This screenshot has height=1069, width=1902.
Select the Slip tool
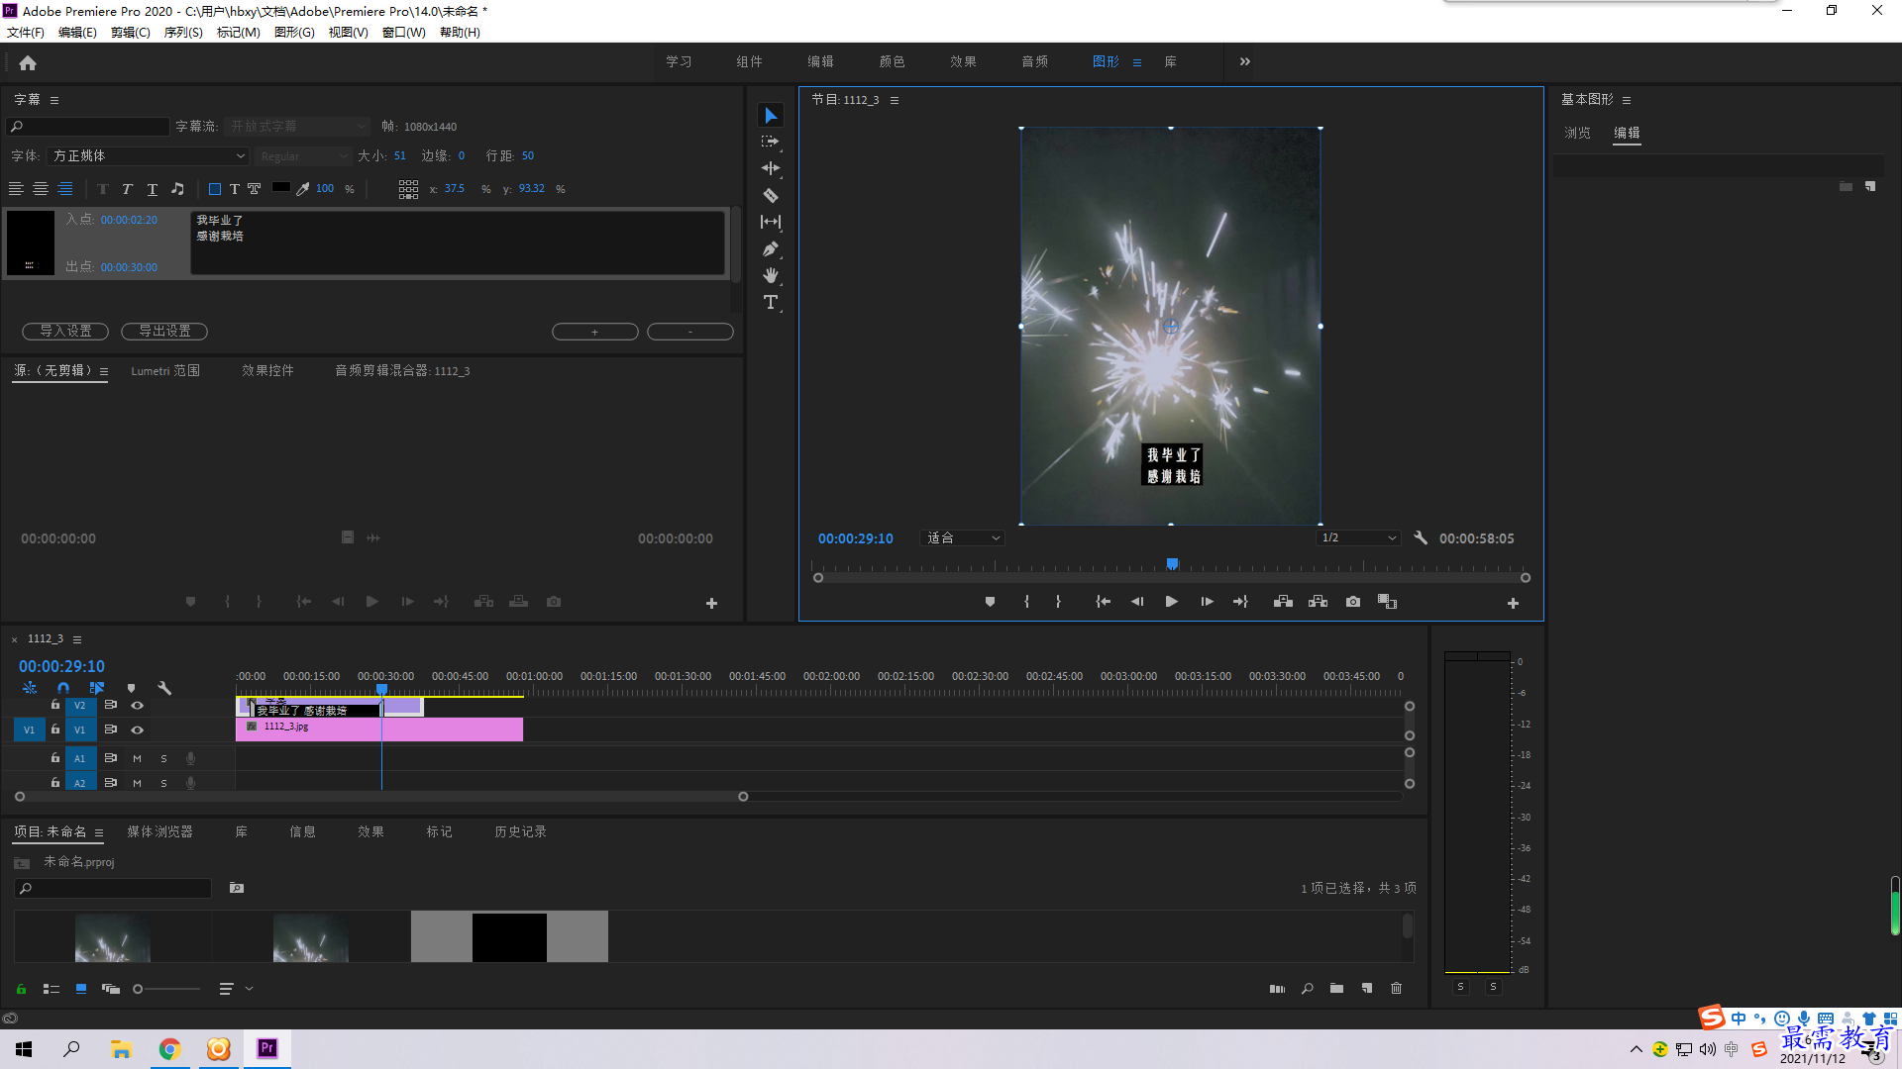[771, 222]
